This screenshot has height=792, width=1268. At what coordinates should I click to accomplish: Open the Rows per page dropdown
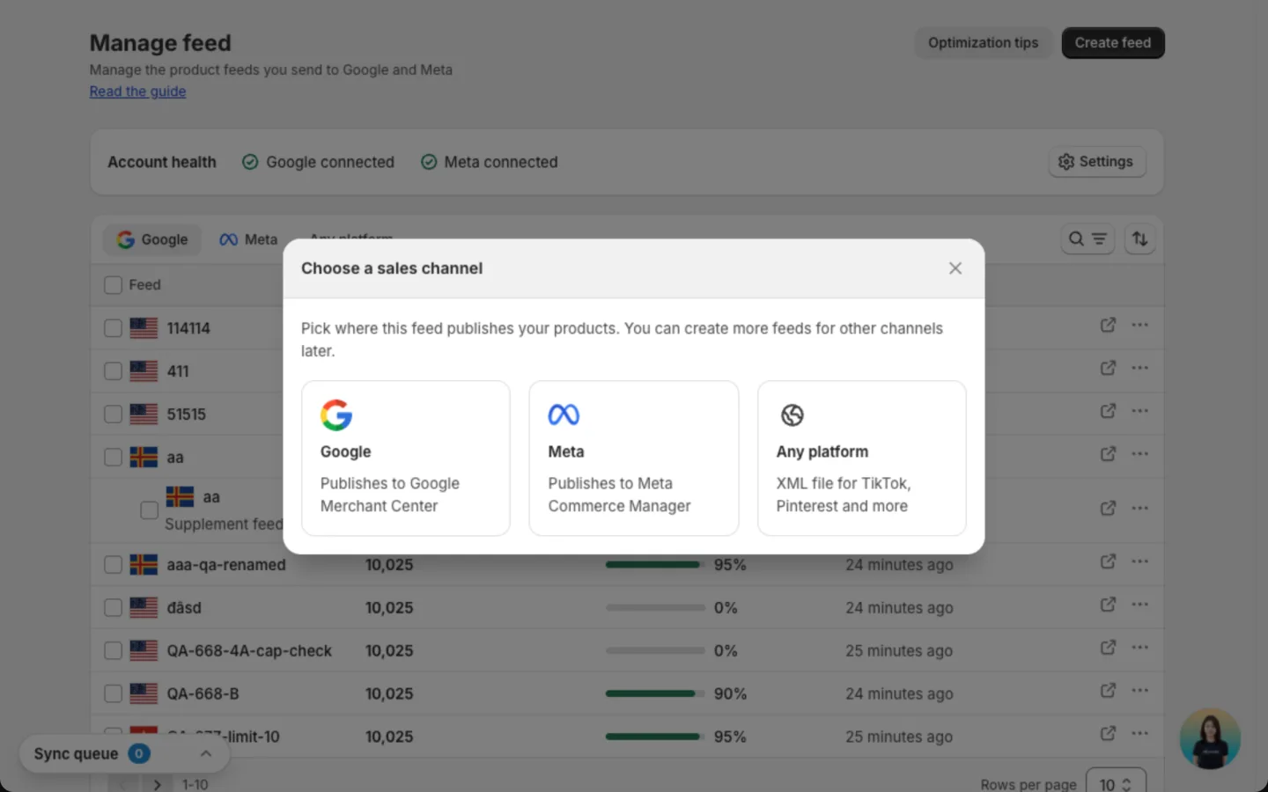point(1116,783)
